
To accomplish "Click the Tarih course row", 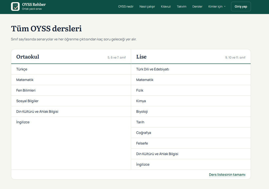I will click(191, 122).
